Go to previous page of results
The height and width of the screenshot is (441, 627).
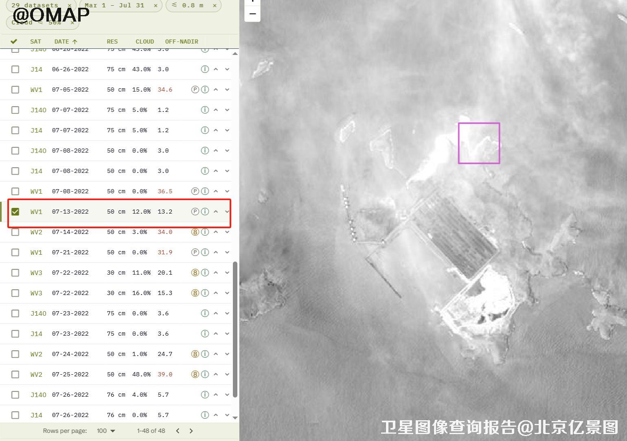pos(178,431)
